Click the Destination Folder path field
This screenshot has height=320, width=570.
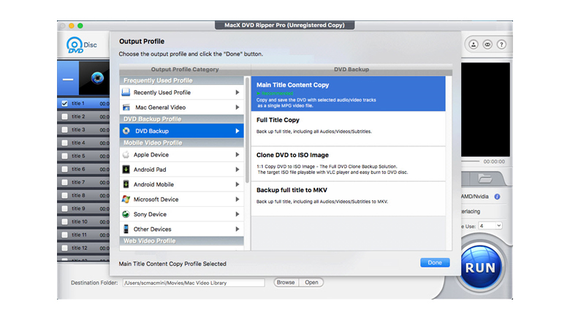(194, 283)
